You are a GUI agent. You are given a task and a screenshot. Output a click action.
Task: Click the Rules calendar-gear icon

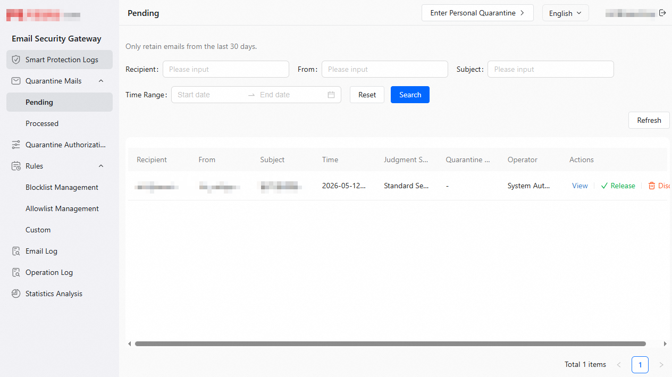point(16,166)
